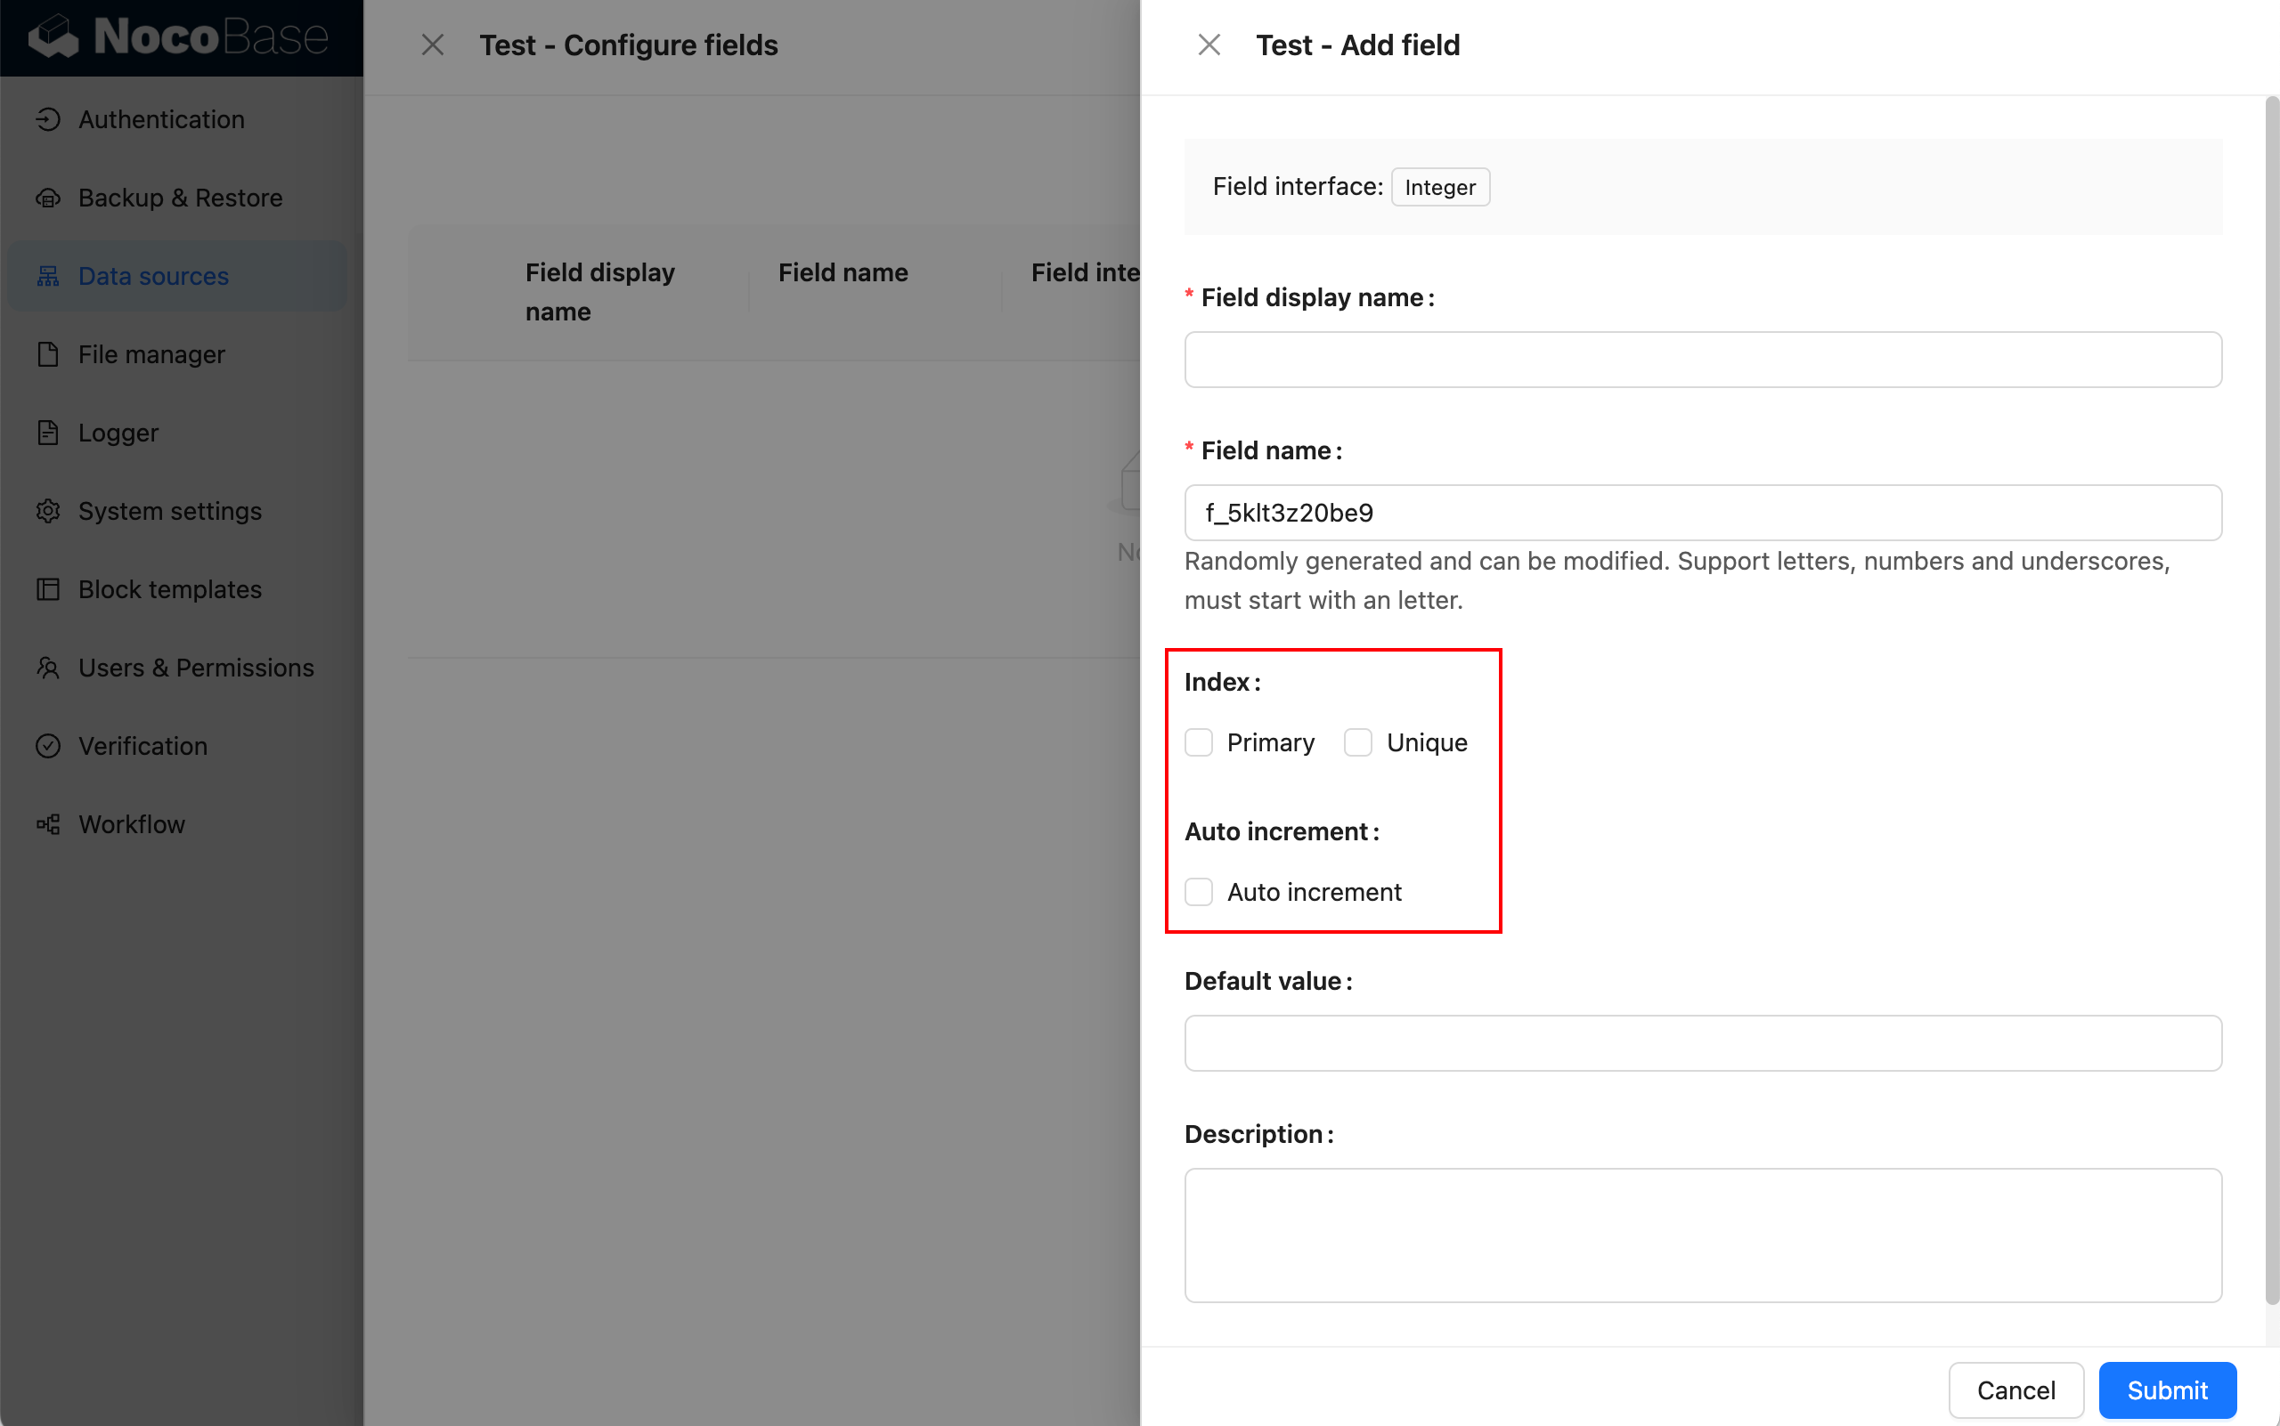Click the Default value input field
Image resolution: width=2280 pixels, height=1426 pixels.
click(1703, 1043)
